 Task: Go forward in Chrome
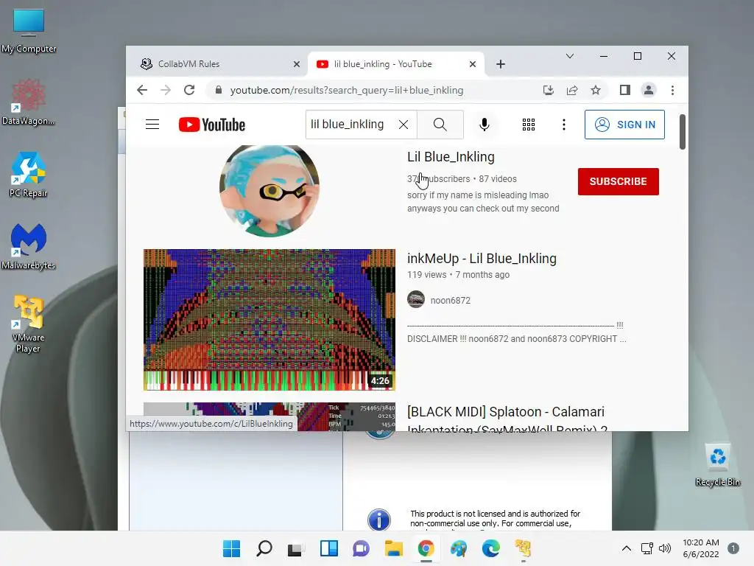pos(166,90)
